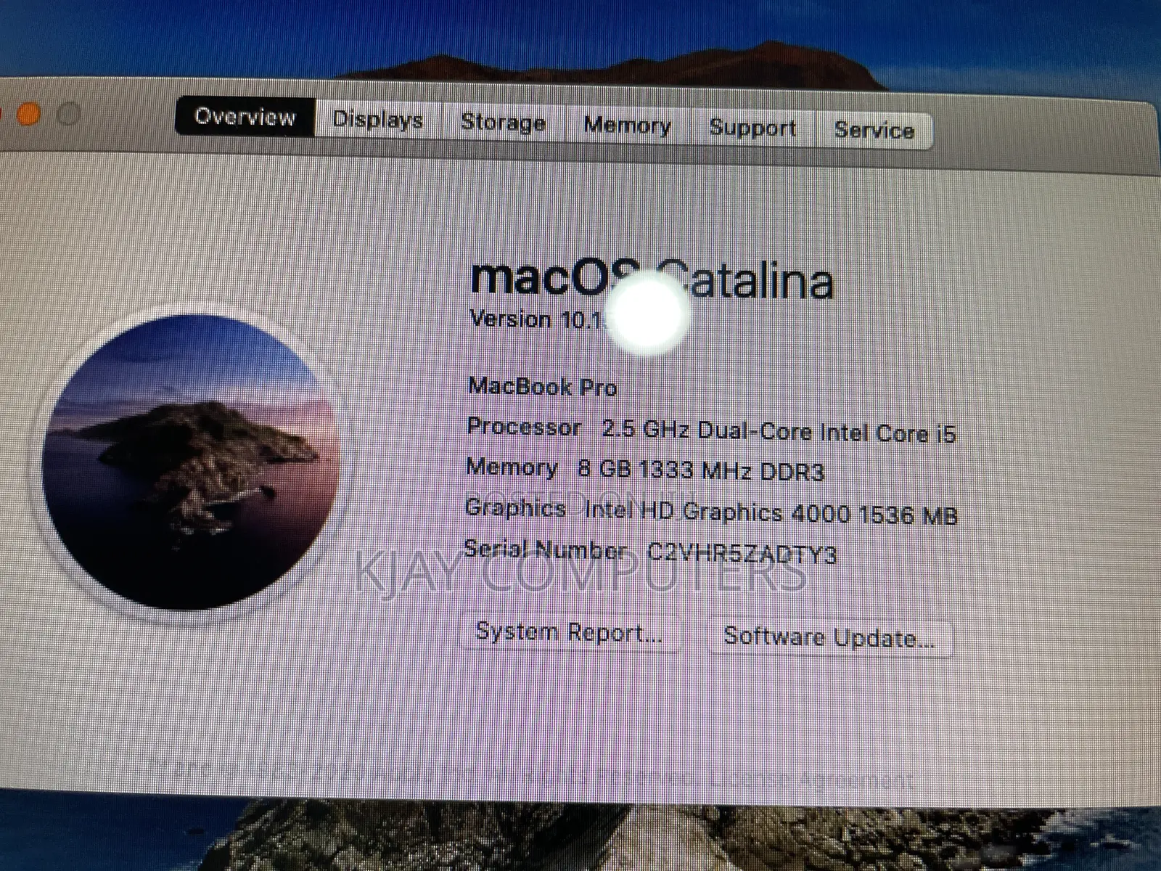Select 'Intel HD Graphics 4000 1536 MB' text
Viewport: 1161px width, 871px height.
771,514
